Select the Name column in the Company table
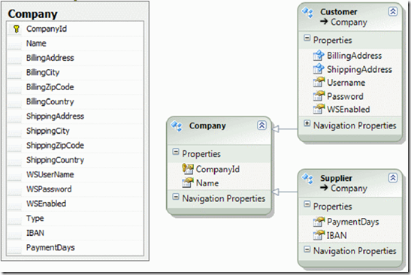The width and height of the screenshot is (411, 275). pos(75,44)
